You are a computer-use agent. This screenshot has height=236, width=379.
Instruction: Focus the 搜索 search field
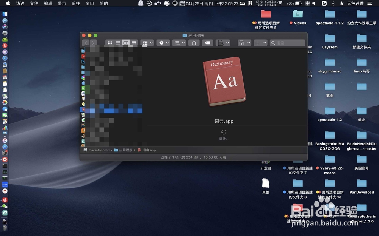click(287, 43)
